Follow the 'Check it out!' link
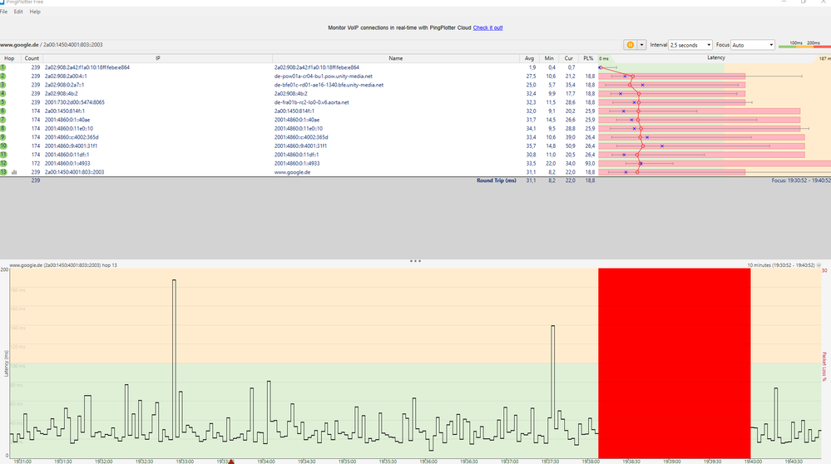Image resolution: width=831 pixels, height=464 pixels. coord(487,27)
